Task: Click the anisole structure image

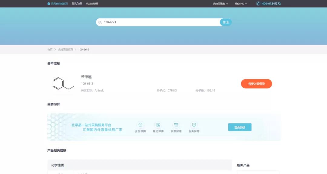Action: [63, 84]
